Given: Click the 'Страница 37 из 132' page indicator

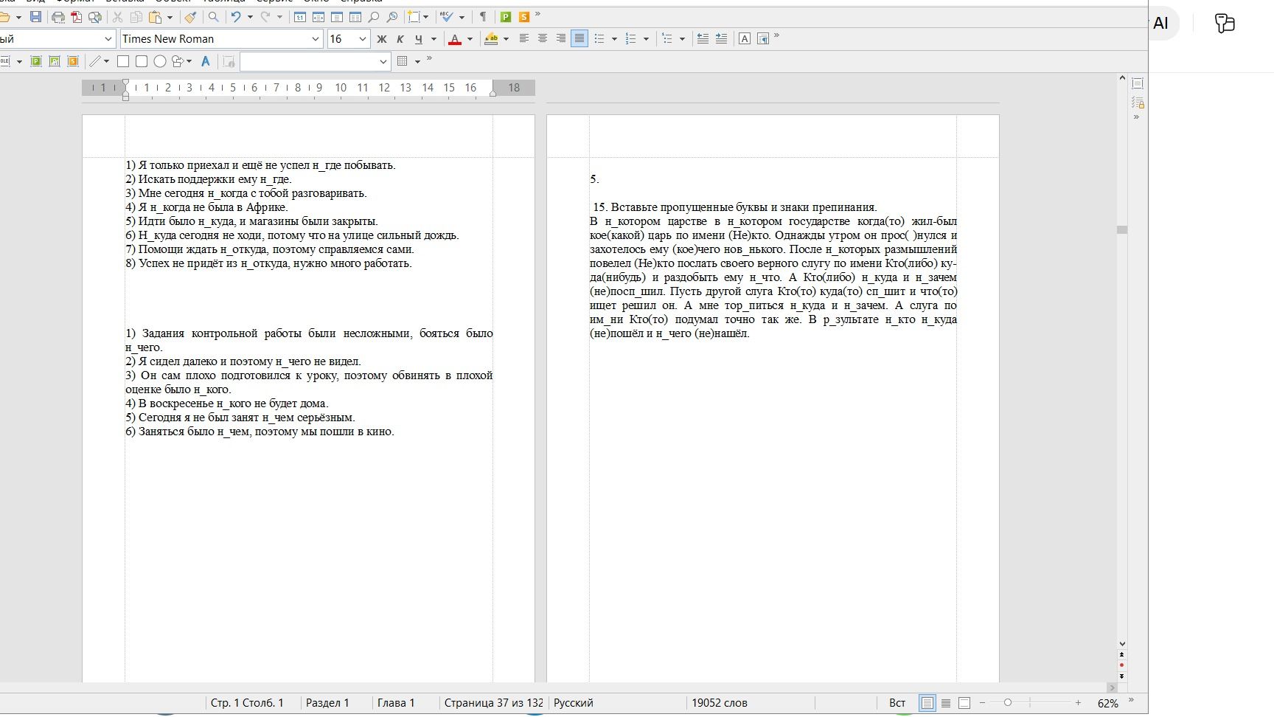Looking at the screenshot, I should tap(493, 703).
